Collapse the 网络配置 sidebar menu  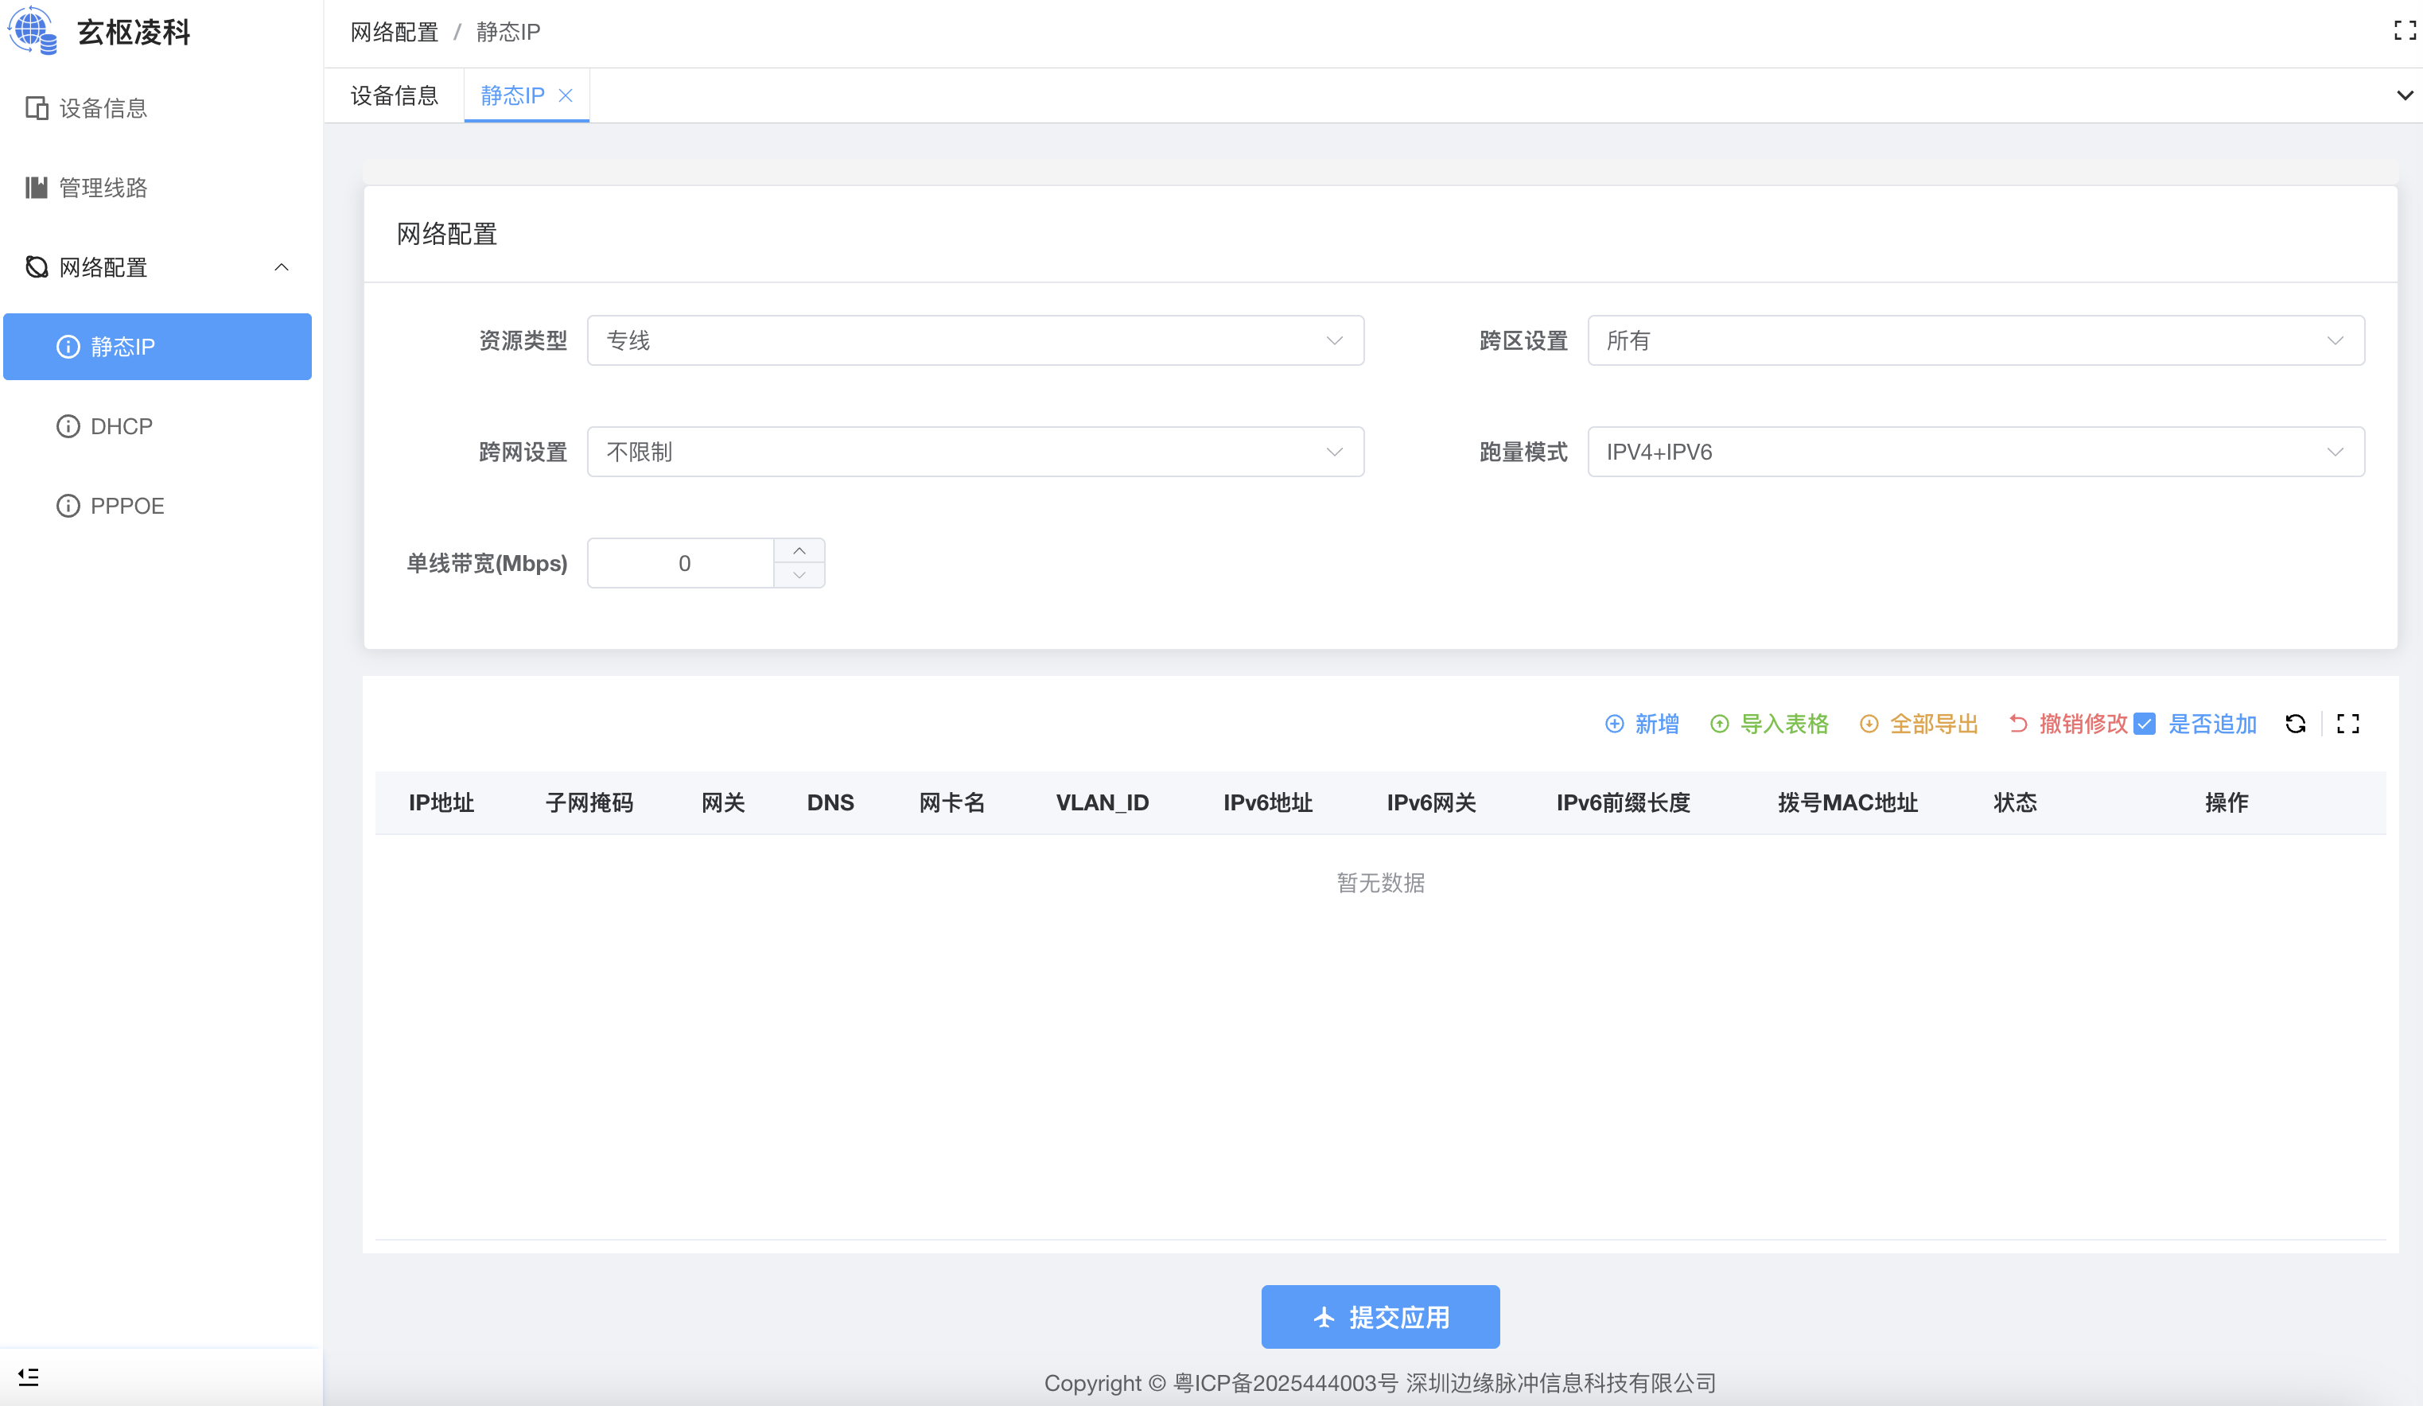[x=281, y=267]
